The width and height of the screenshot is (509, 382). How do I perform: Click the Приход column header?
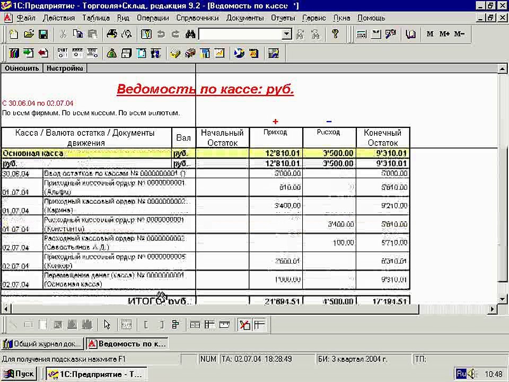pyautogui.click(x=276, y=138)
